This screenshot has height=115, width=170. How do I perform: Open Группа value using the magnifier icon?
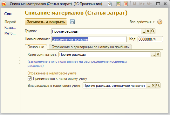click(x=153, y=31)
